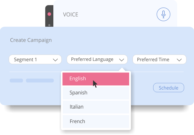The height and width of the screenshot is (135, 194).
Task: Click the pink record dot indicator
Action: click(49, 14)
